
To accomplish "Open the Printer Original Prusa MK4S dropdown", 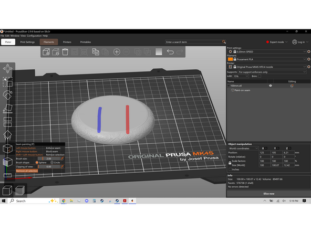I will click(267, 67).
